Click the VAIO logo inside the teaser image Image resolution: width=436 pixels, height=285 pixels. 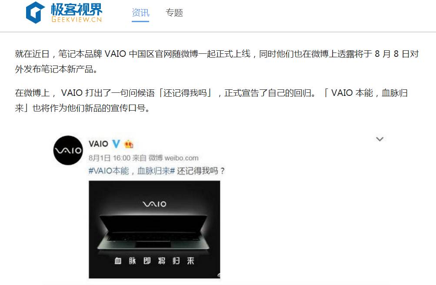tap(154, 204)
